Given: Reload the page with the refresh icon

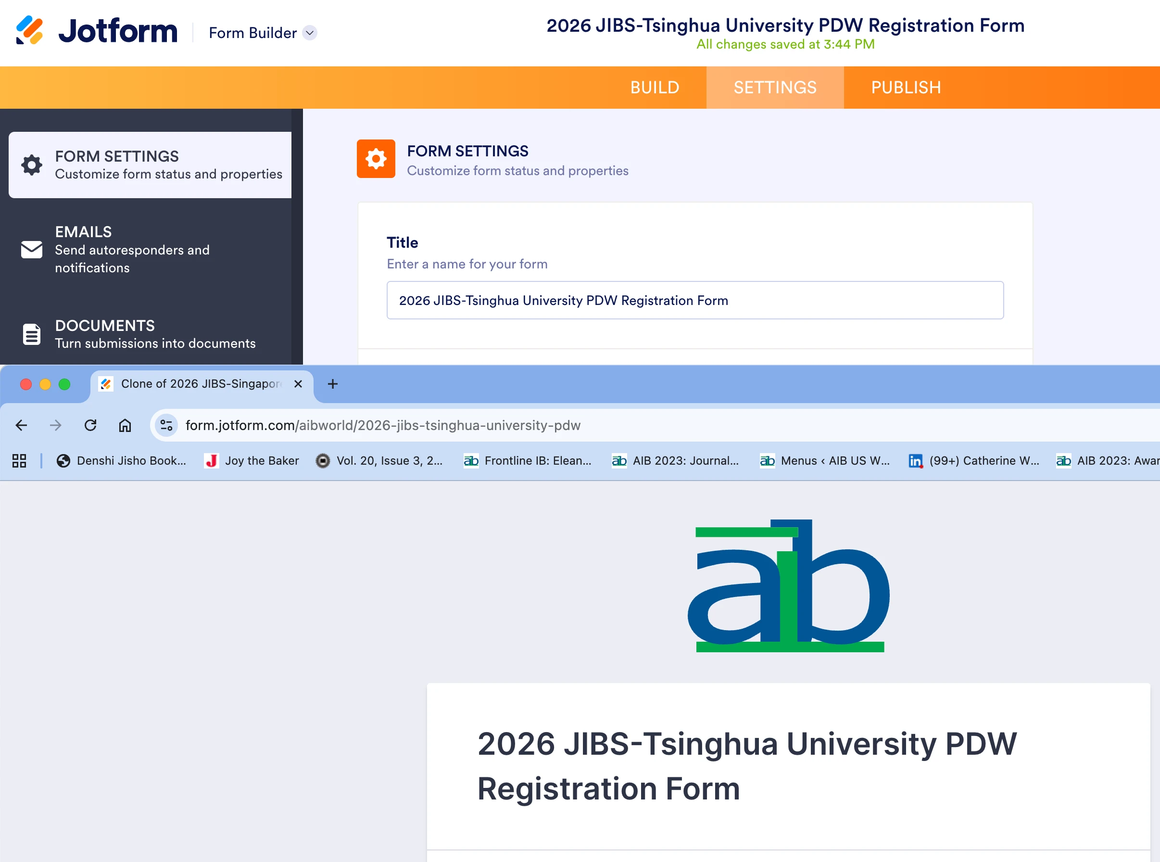Looking at the screenshot, I should 90,425.
